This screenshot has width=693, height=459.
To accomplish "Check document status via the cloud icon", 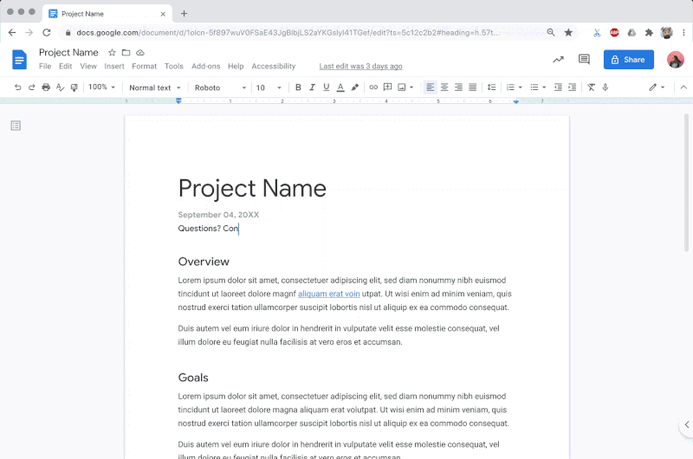I will coord(140,53).
